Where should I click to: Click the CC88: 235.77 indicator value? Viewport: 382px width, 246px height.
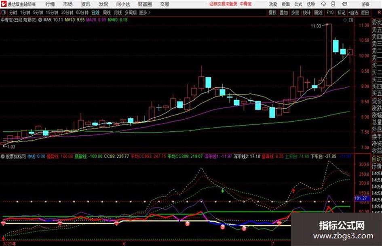point(116,156)
